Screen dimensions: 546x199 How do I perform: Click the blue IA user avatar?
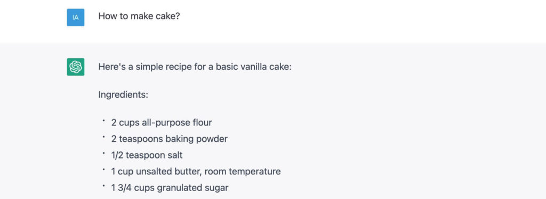point(76,18)
